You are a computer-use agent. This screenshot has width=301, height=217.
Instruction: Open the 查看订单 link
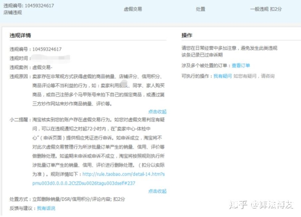coord(241,65)
